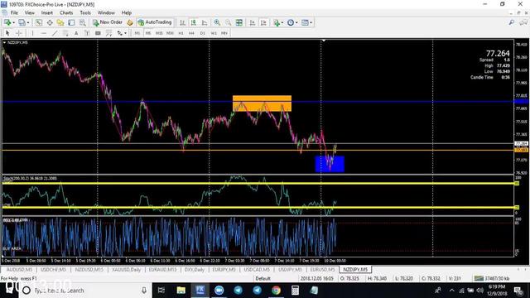
Task: Open Chrome from the taskbar
Action: [276, 291]
